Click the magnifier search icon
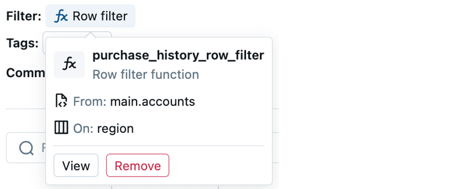475x189 pixels. tap(26, 148)
